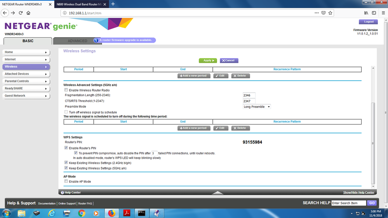Open Windows Start button
388x218 pixels.
[x=6, y=213]
